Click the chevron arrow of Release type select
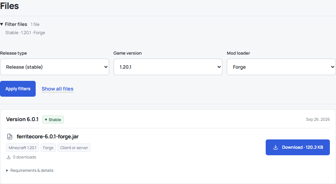336x184 pixels. 106,67
